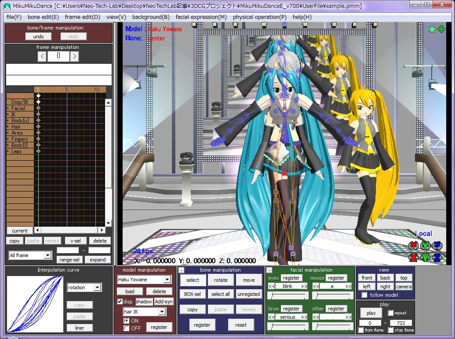Open the rotation interpolation dropdown

pyautogui.click(x=97, y=287)
